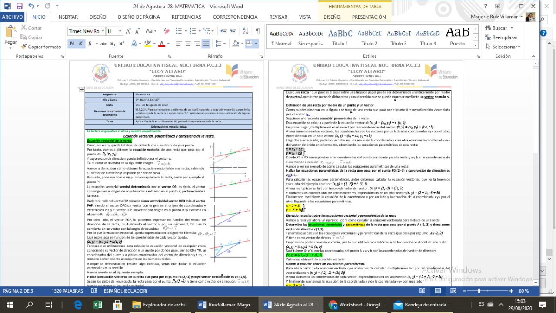556x313 pixels.
Task: Click the spelling check icon in status bar
Action: coord(94,291)
